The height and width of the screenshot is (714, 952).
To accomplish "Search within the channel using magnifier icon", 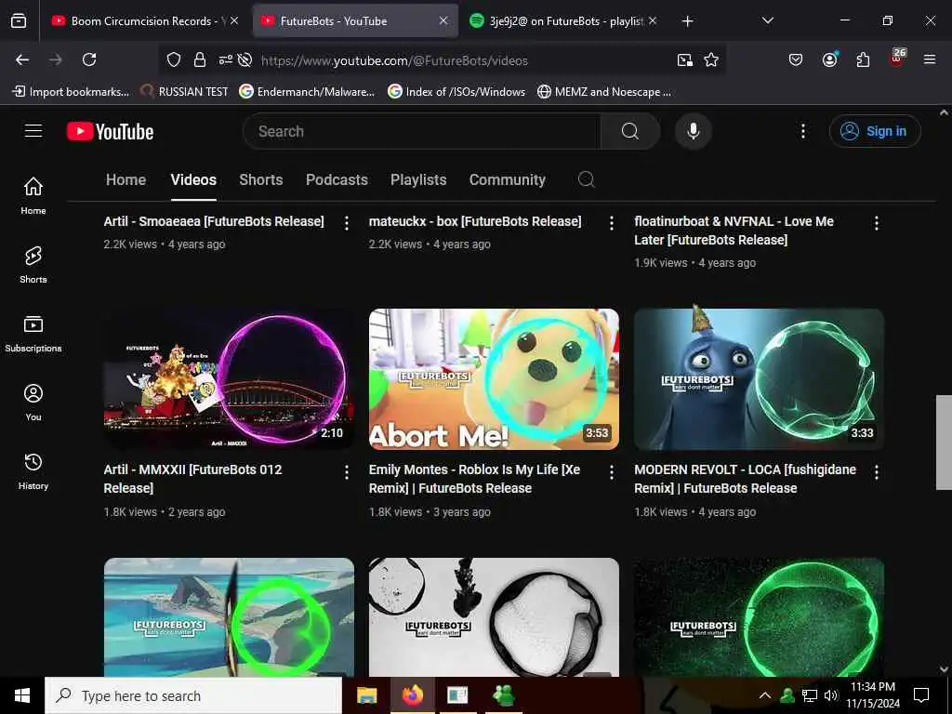I will coord(586,179).
